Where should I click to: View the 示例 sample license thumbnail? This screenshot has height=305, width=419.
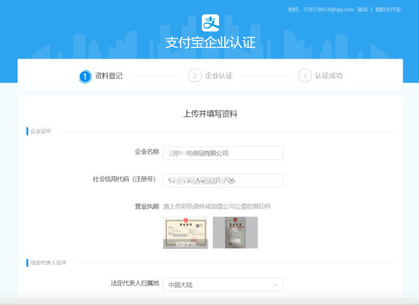[x=235, y=232]
